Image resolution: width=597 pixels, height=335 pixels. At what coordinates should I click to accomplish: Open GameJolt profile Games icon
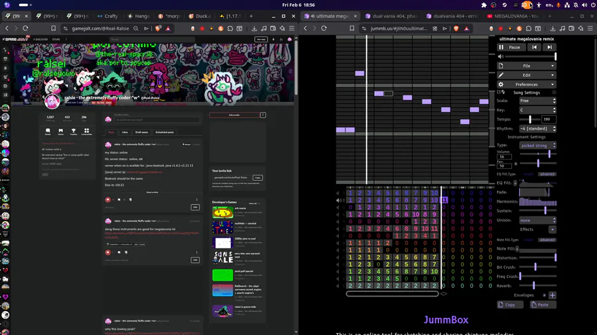60,131
